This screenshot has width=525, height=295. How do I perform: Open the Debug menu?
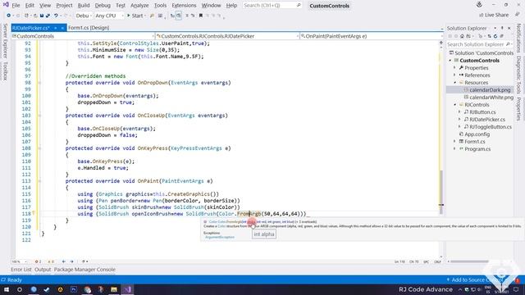click(103, 6)
